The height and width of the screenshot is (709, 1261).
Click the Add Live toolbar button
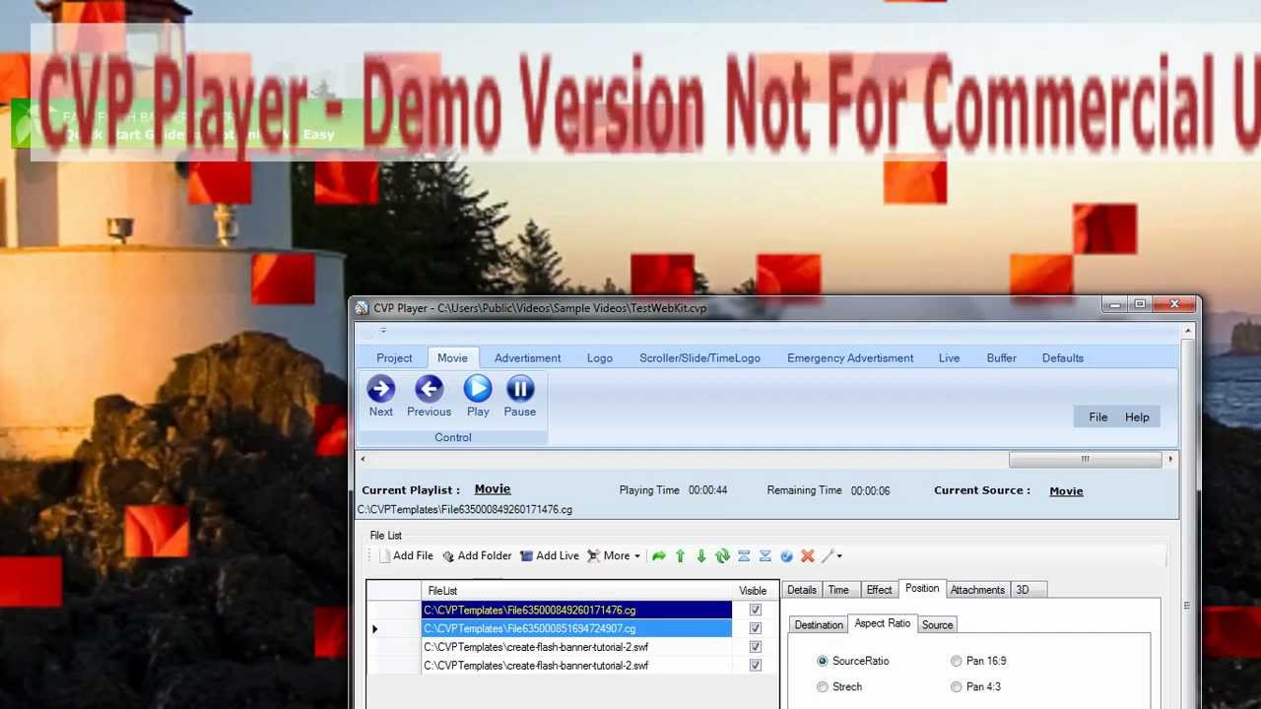point(549,556)
